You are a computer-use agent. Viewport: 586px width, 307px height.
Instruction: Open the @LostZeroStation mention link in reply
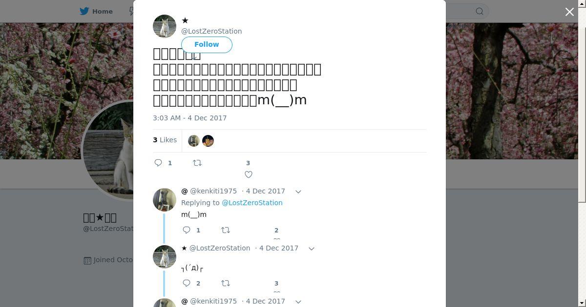pyautogui.click(x=252, y=203)
